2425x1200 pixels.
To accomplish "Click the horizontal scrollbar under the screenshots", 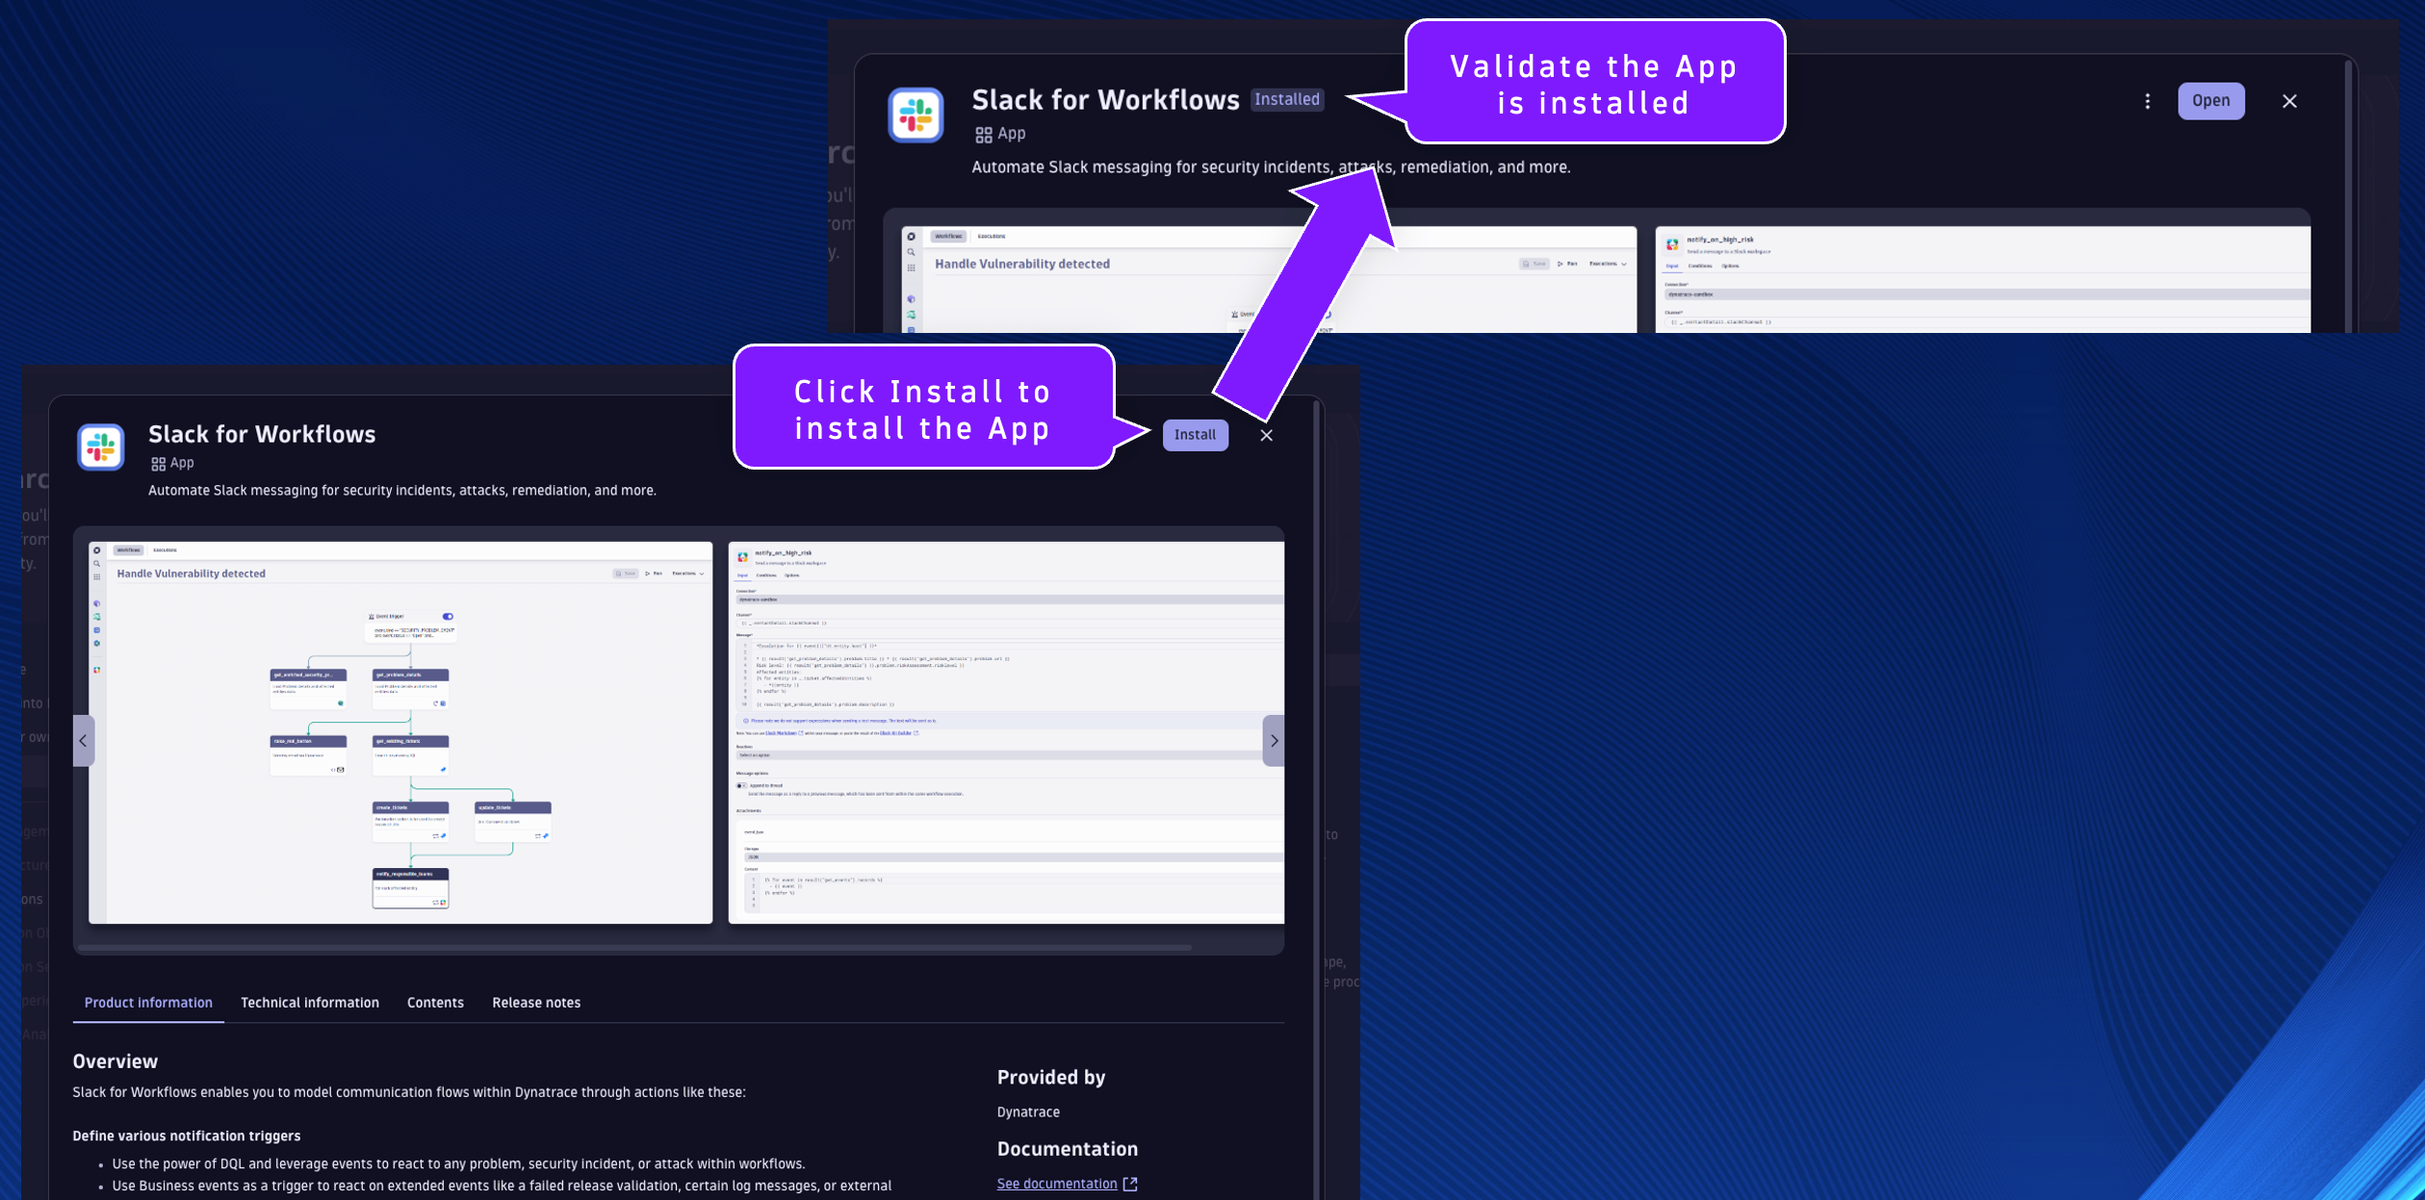I will coord(635,948).
